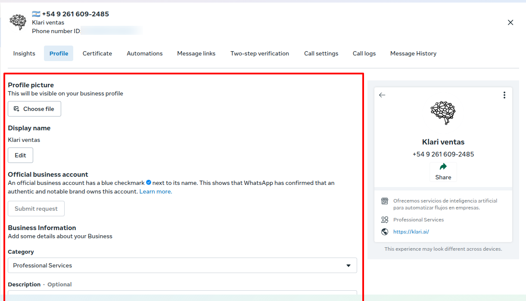Open the https://klari.ai/ link in the preview
Viewport: 526px width, 301px height.
411,232
